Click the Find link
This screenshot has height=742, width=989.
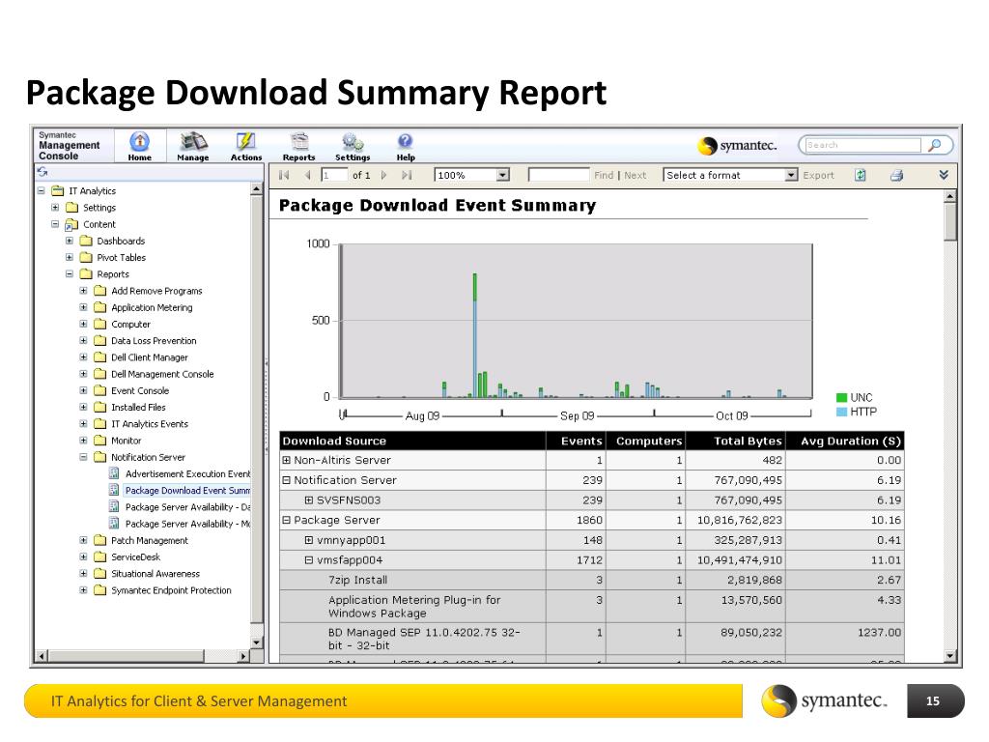pyautogui.click(x=604, y=176)
